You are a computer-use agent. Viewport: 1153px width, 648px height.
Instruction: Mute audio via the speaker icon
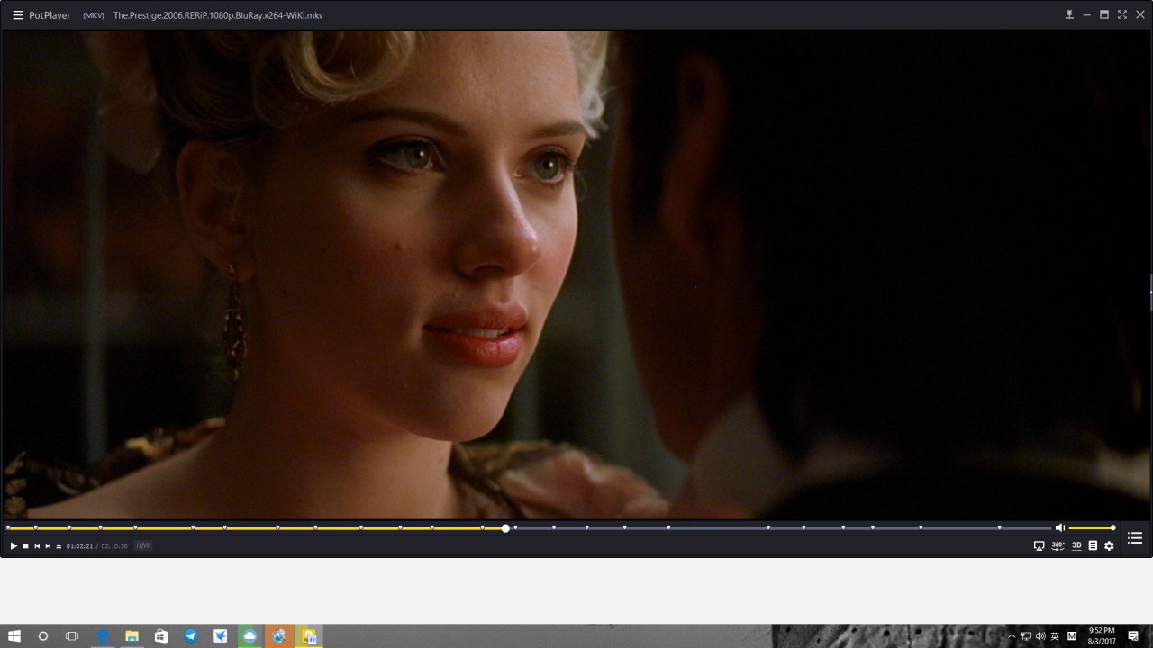pyautogui.click(x=1060, y=528)
